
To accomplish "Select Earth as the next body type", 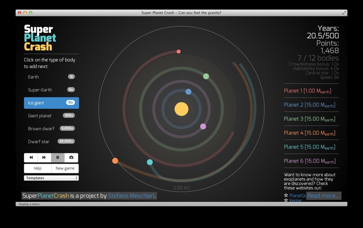I will [51, 77].
